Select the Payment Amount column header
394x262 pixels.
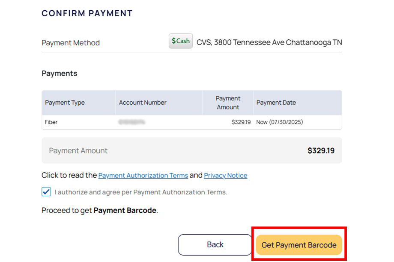(227, 103)
